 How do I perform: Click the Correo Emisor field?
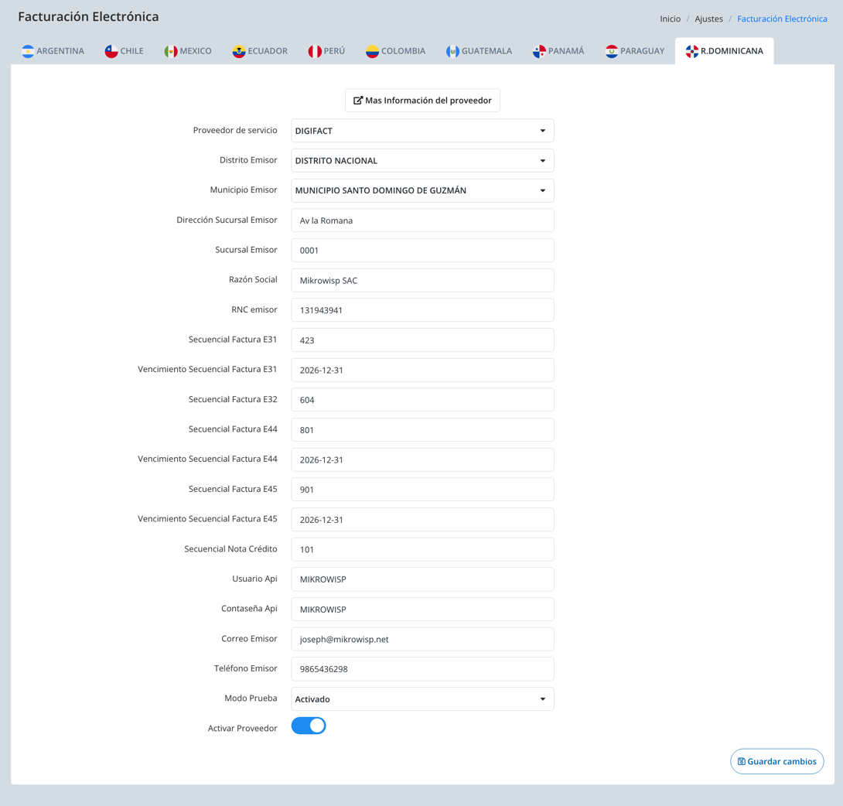point(422,640)
